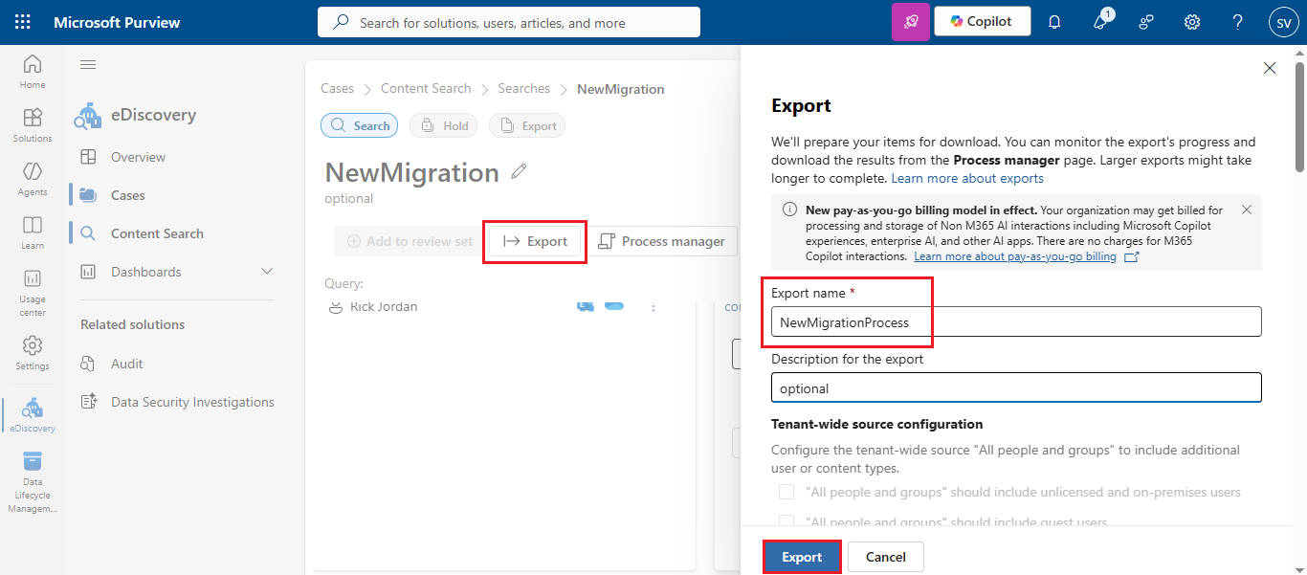Edit the NewMigration name pencil icon
This screenshot has height=575, width=1307.
point(519,171)
